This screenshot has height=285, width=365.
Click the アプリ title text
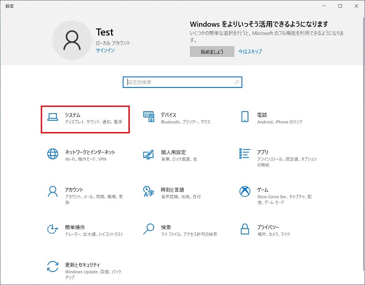262,152
